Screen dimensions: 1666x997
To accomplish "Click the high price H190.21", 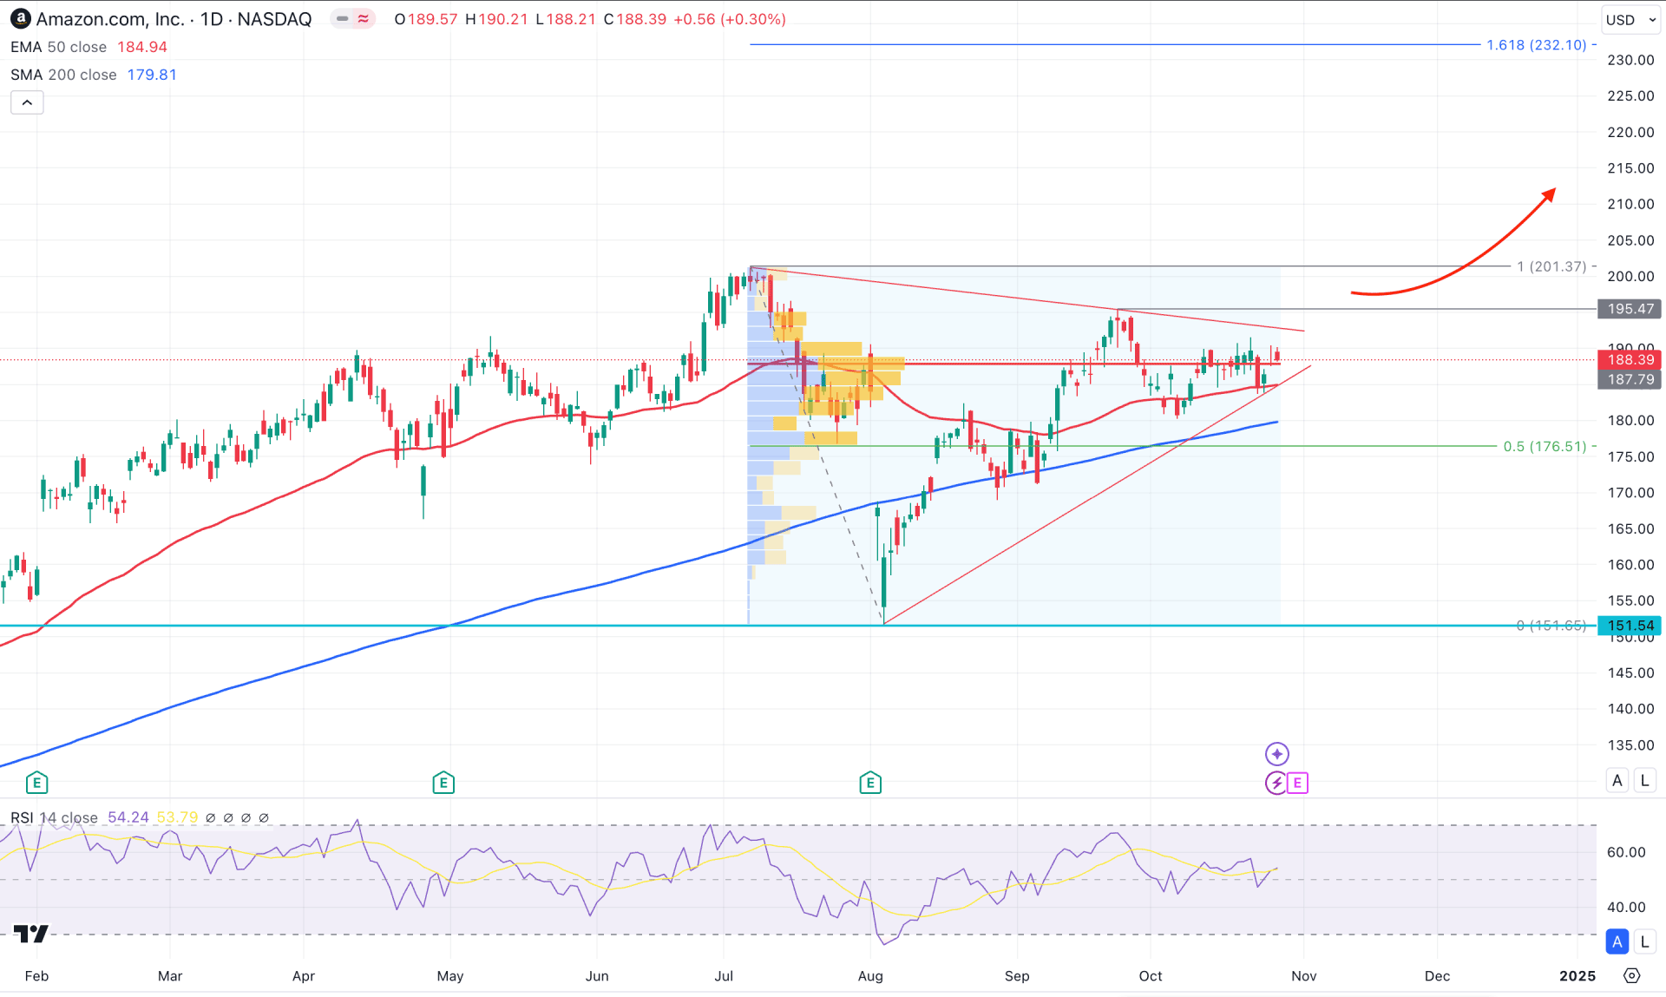I will coord(496,19).
